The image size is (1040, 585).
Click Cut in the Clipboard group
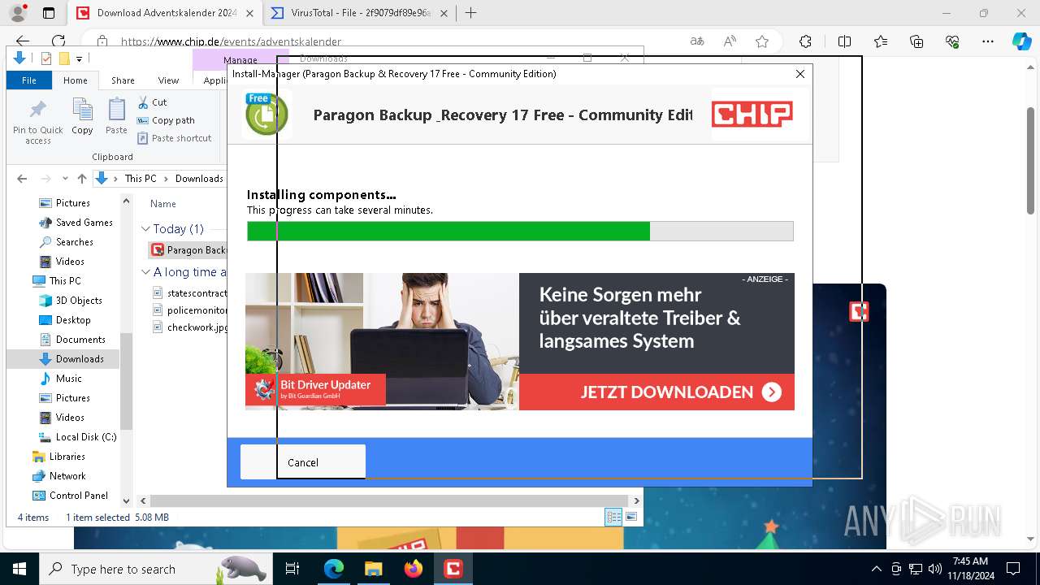point(152,102)
